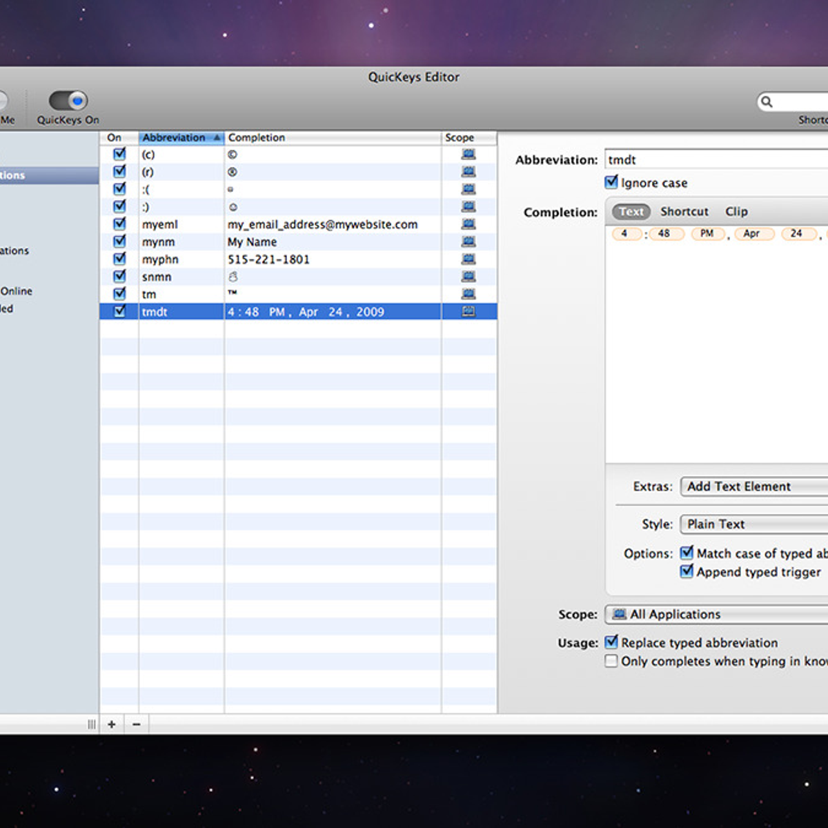Click the scope icon in the myphn row
The image size is (828, 828).
469,259
